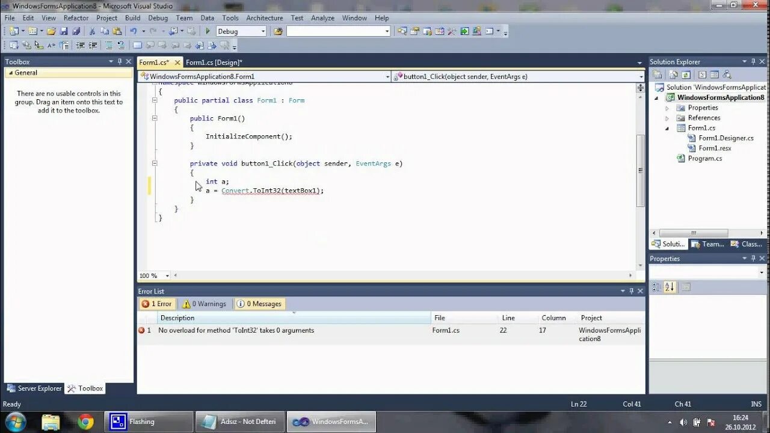Image resolution: width=770 pixels, height=433 pixels.
Task: Click the Cut scissors icon
Action: coord(92,31)
